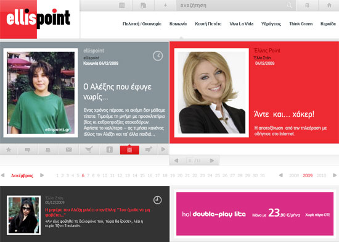Screen dimensions: 339x242
Task: Click the plus icon in top bar
Action: pyautogui.click(x=165, y=5)
